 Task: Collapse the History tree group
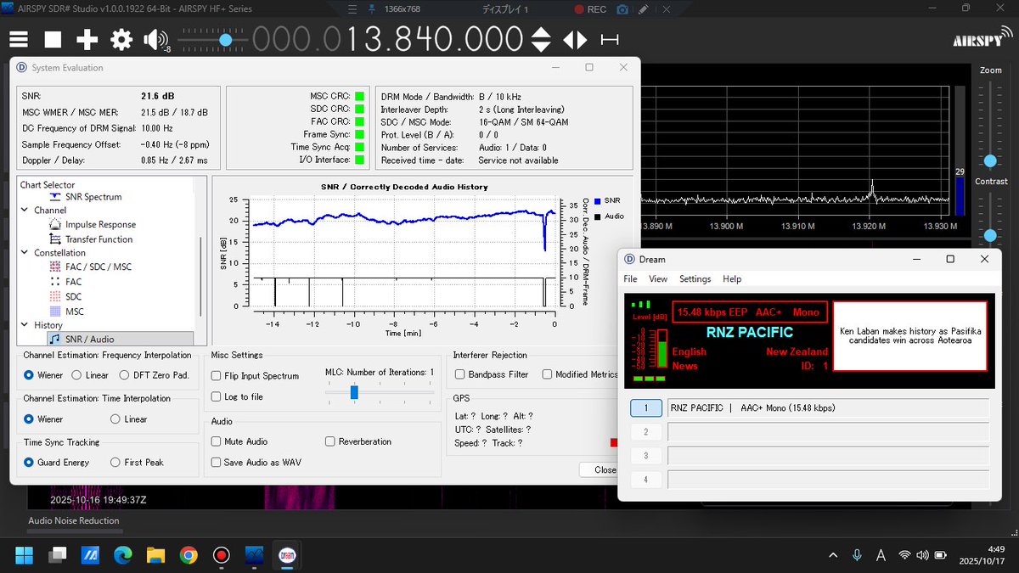coord(25,325)
